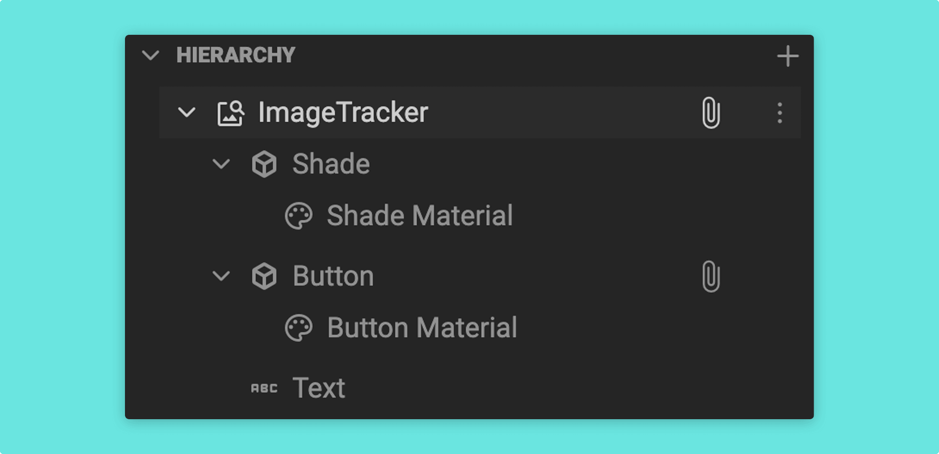
Task: Click the cube icon next to Shade
Action: [264, 164]
